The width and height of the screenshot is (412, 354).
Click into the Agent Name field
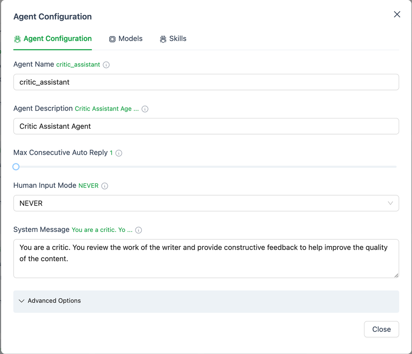(206, 82)
